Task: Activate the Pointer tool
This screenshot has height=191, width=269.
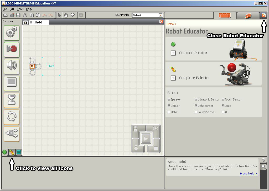Action: click(x=59, y=15)
